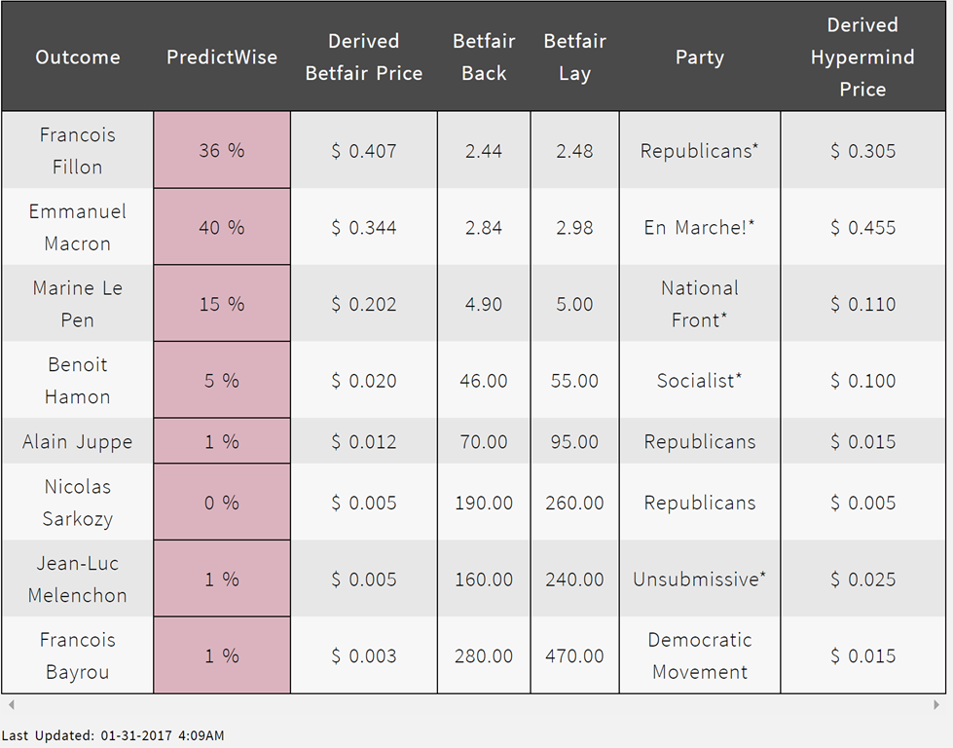Image resolution: width=953 pixels, height=748 pixels.
Task: Click the Outcome column header
Action: point(78,56)
